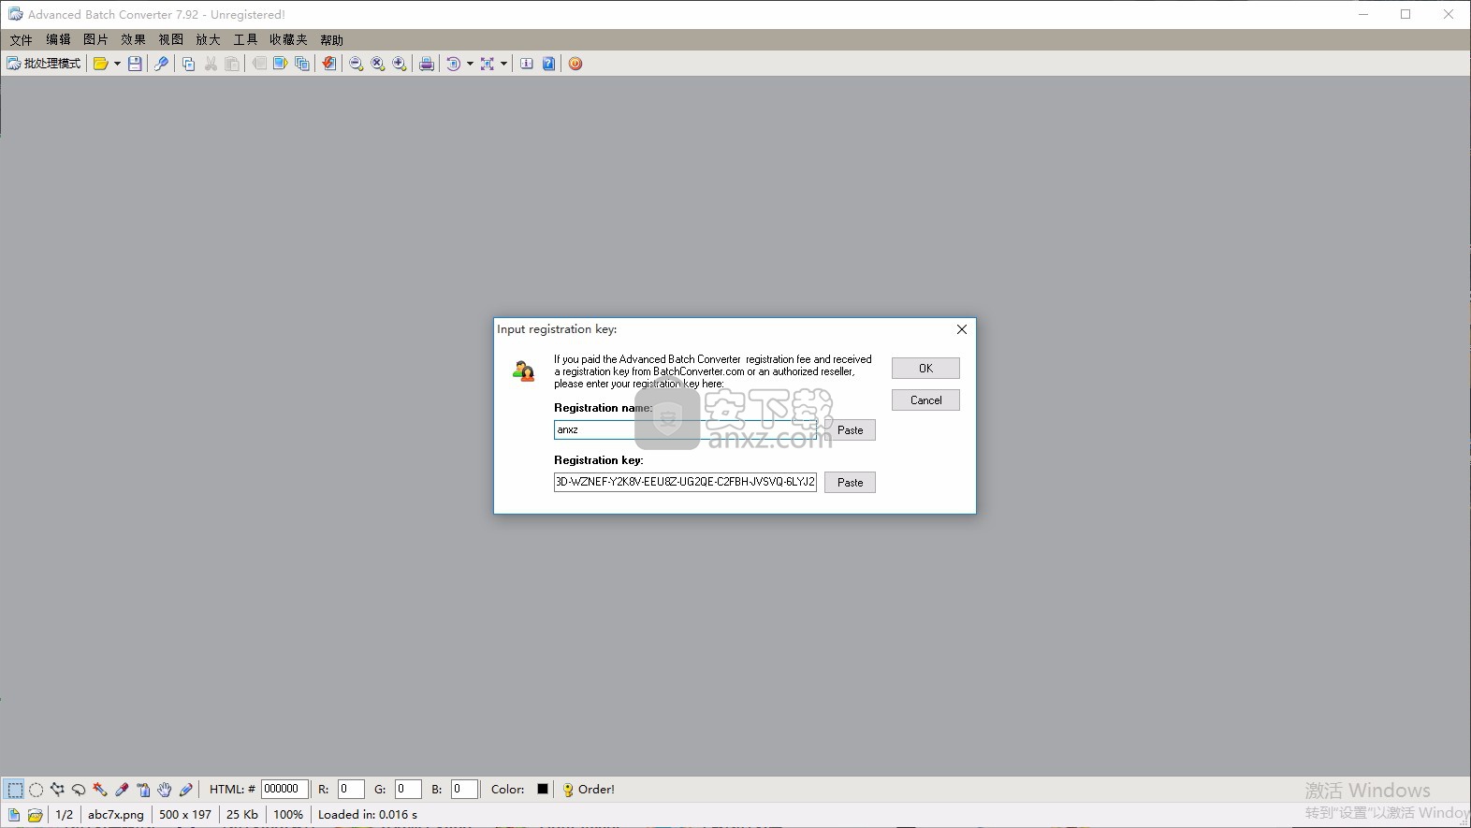Open the 效果 menu
1471x828 pixels.
tap(133, 39)
